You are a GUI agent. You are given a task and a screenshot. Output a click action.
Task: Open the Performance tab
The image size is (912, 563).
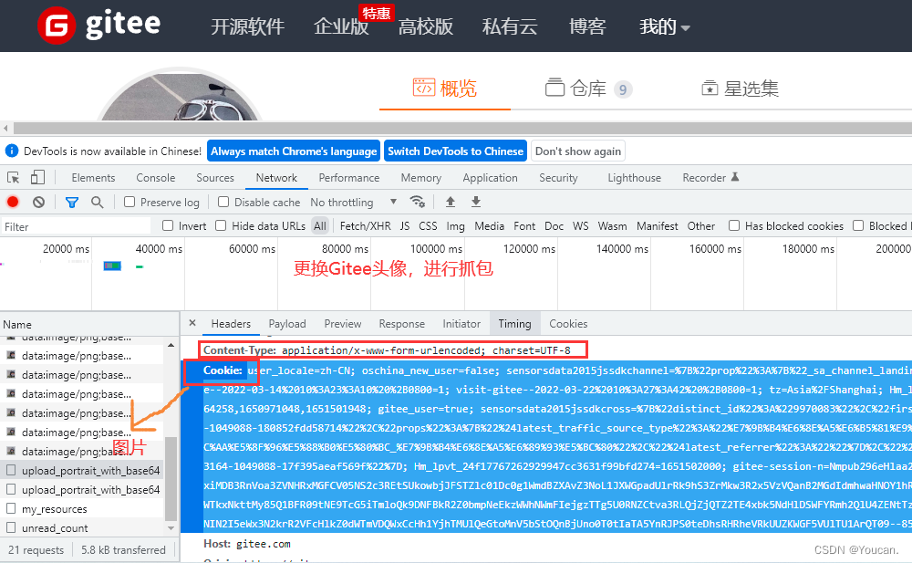[x=349, y=178]
